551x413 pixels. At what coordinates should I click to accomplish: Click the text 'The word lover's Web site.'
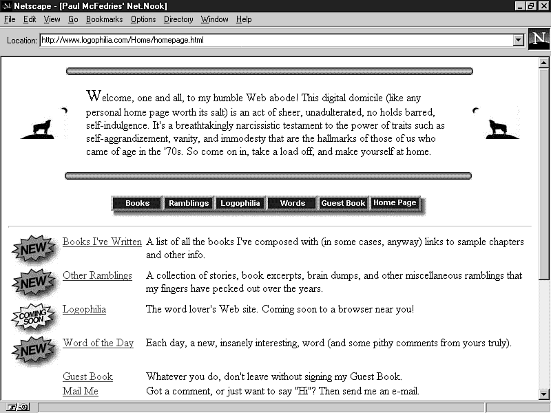(x=202, y=309)
